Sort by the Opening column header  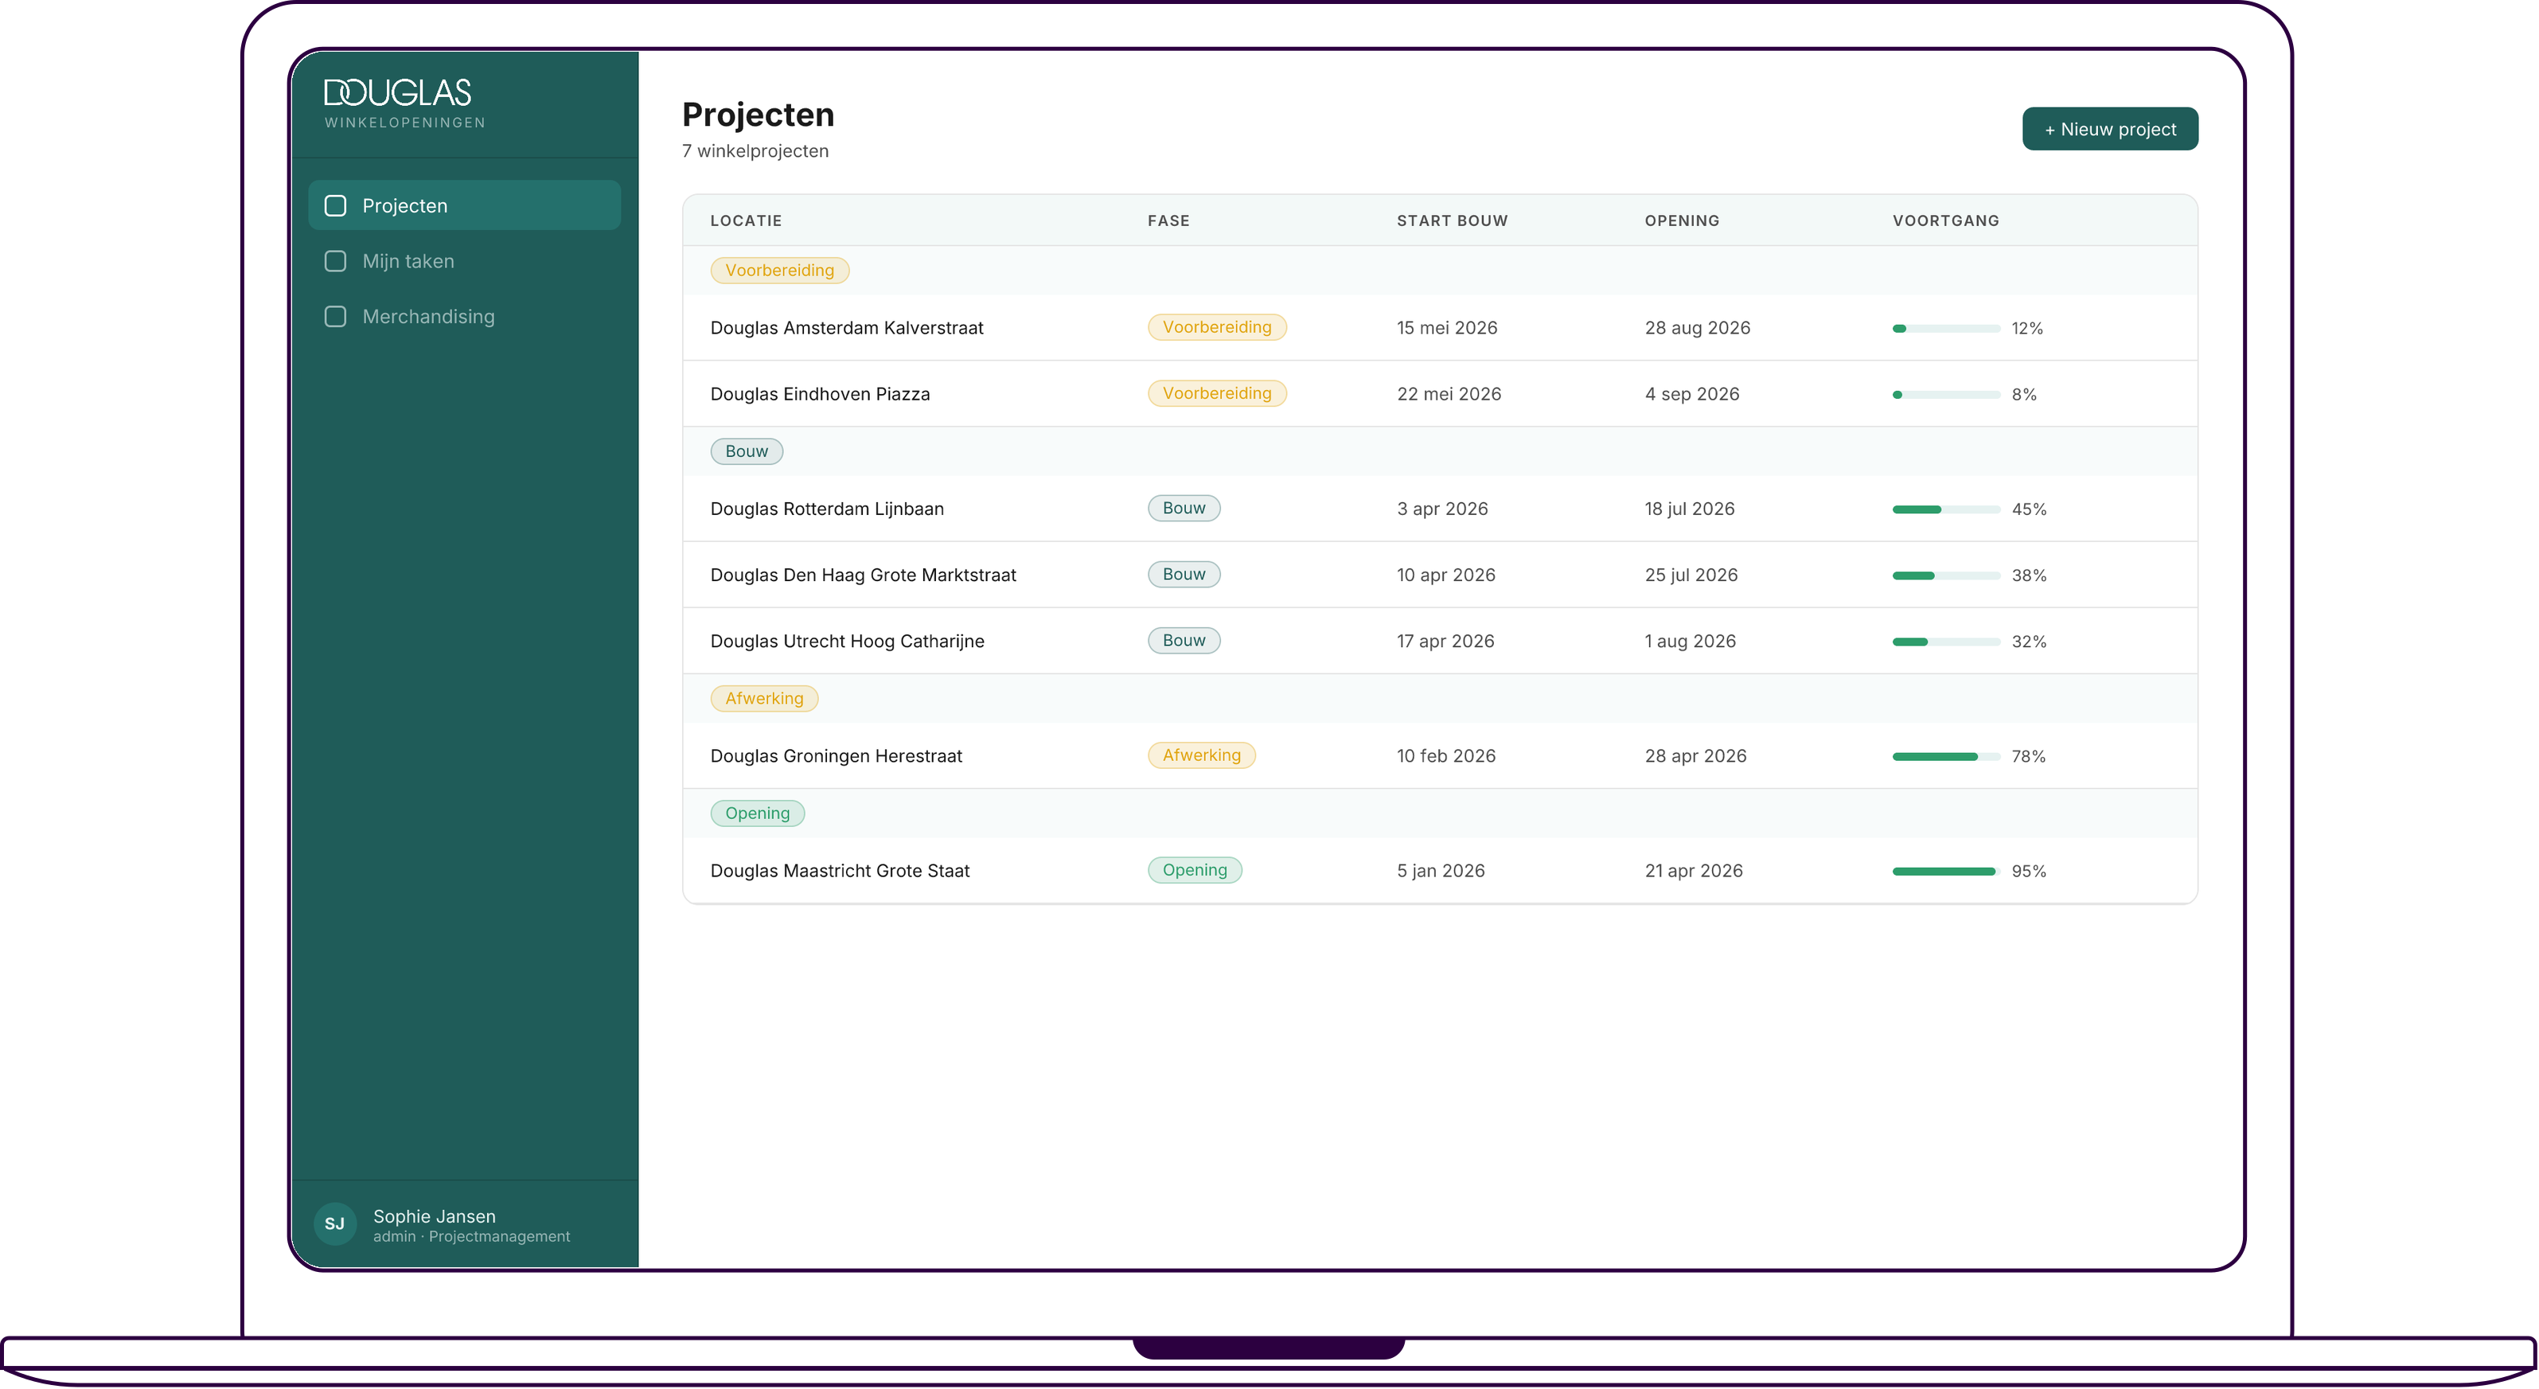1682,220
